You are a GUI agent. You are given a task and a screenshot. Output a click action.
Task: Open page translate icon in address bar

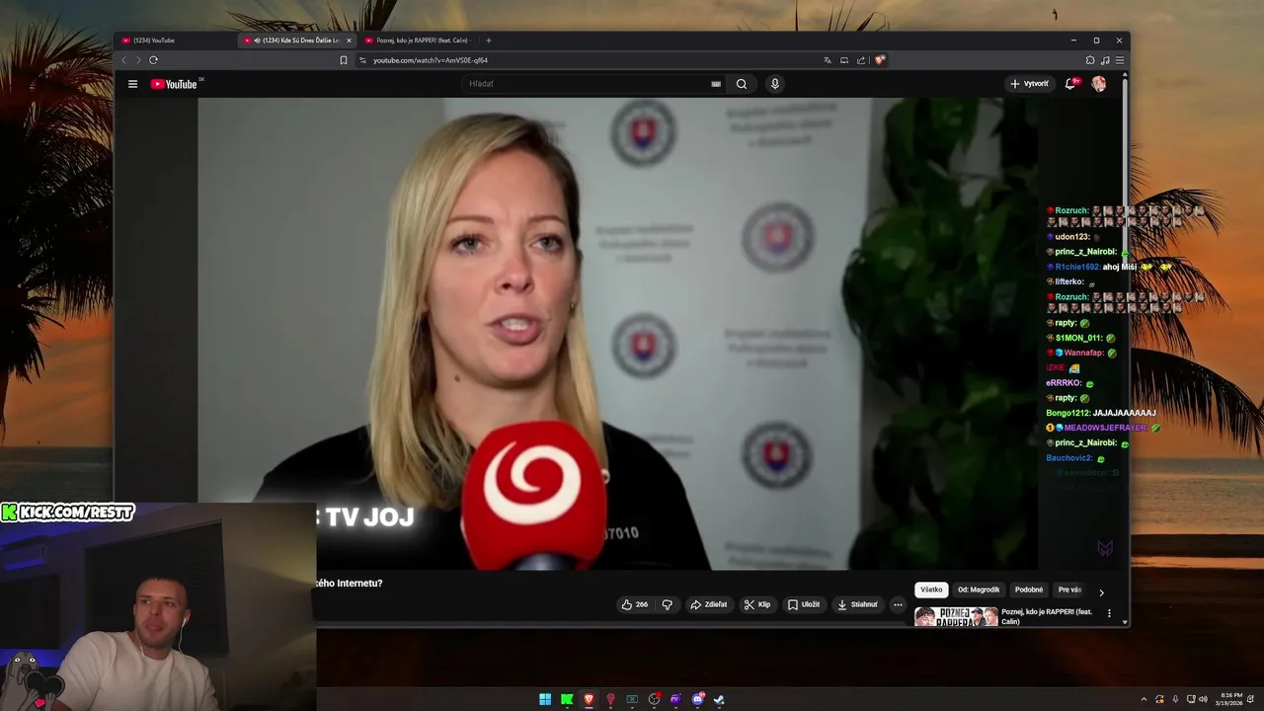[828, 60]
